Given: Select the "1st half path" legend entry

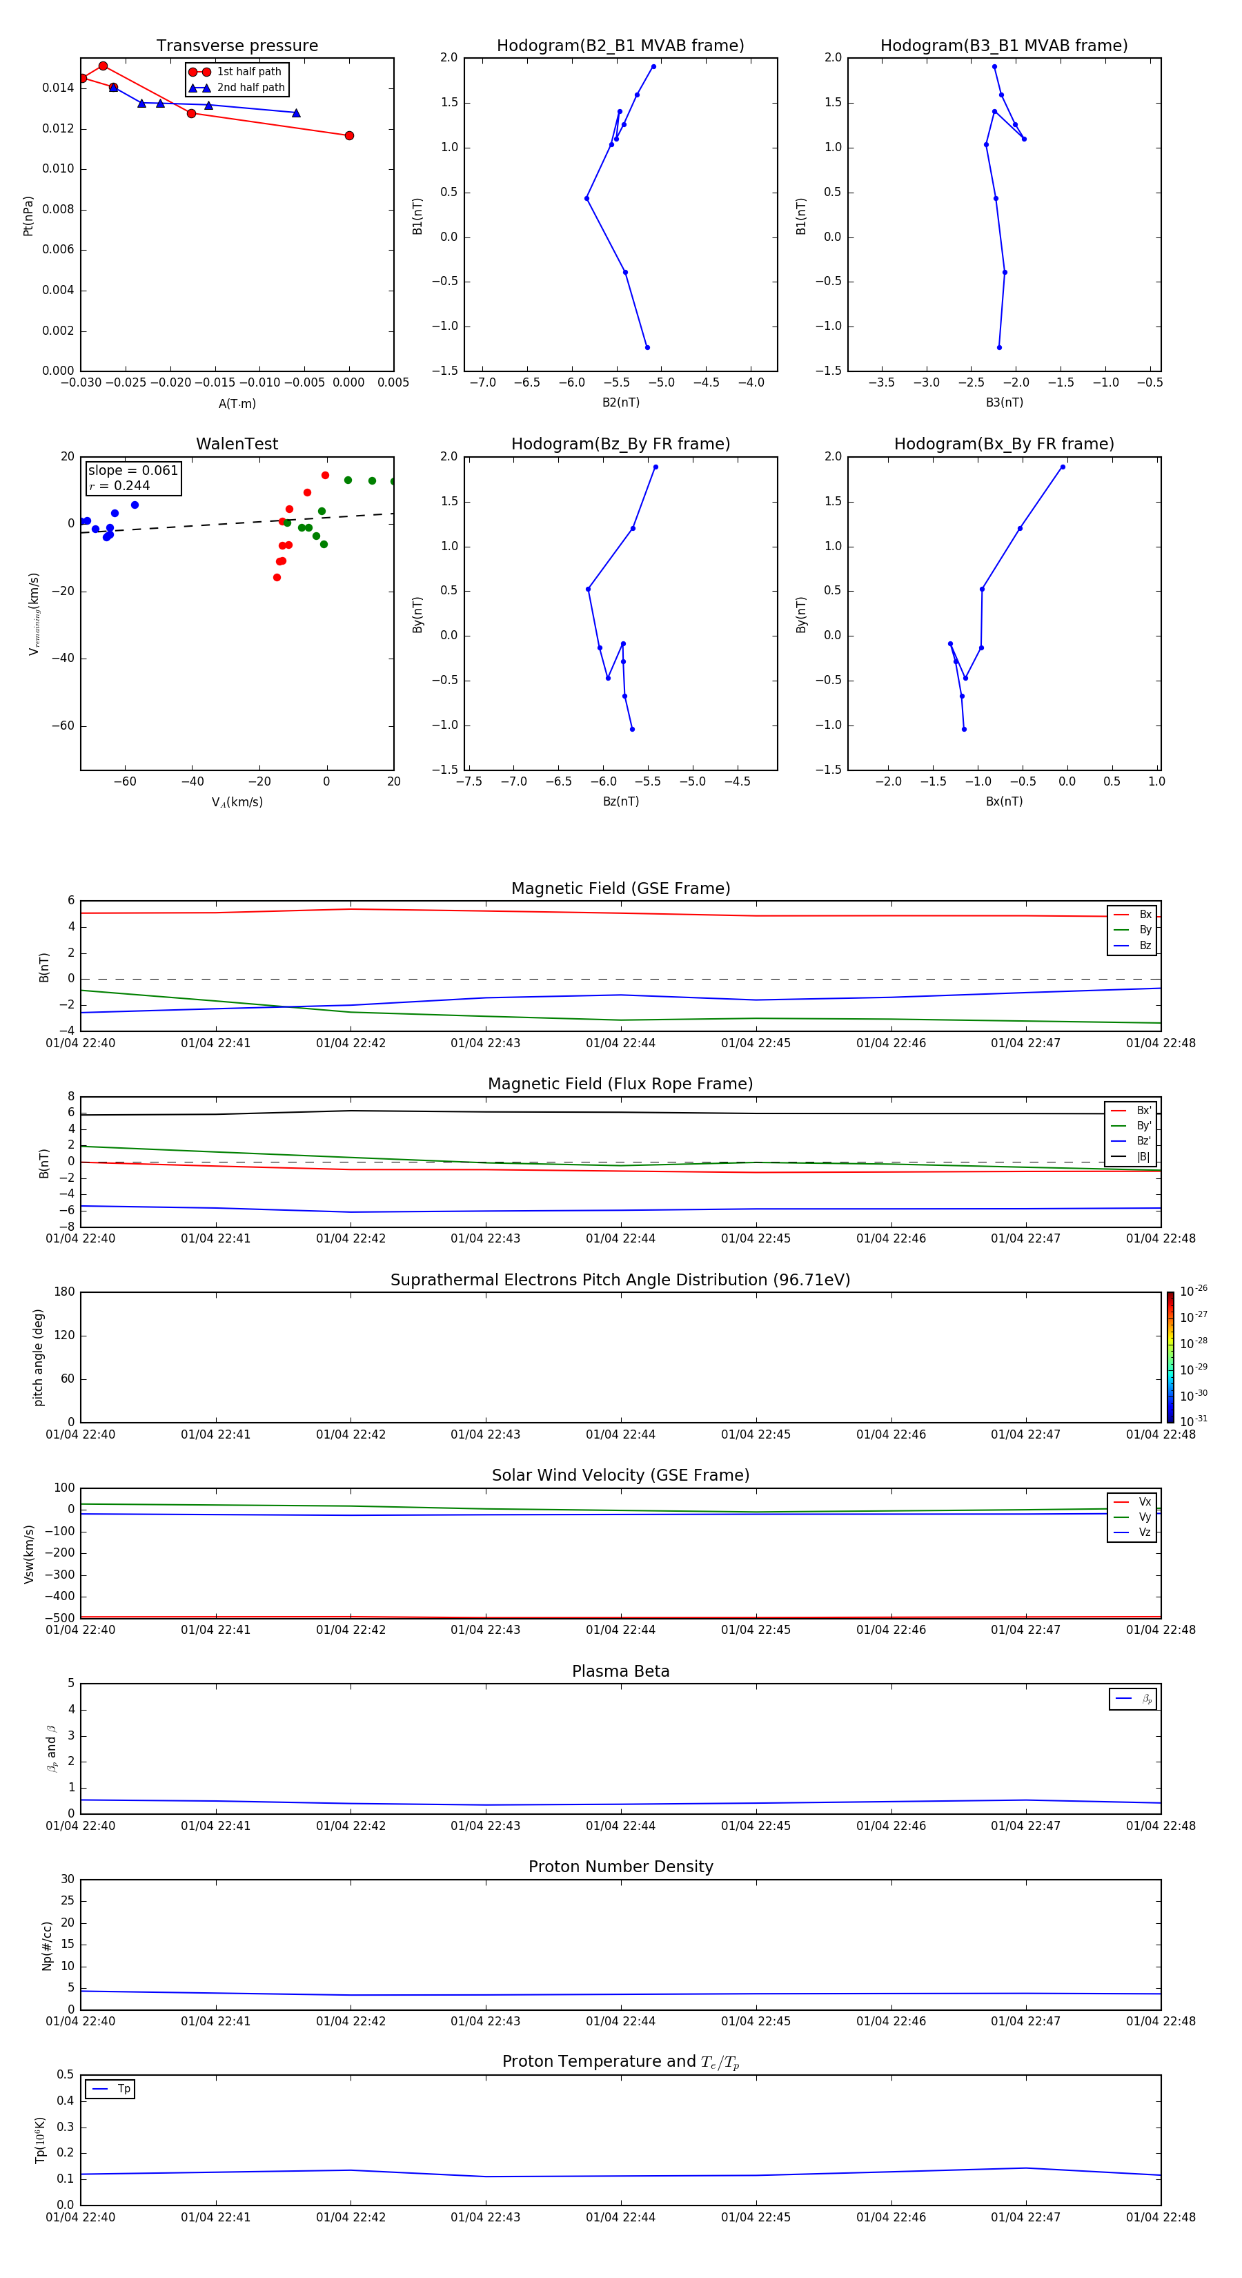Looking at the screenshot, I should pyautogui.click(x=236, y=72).
